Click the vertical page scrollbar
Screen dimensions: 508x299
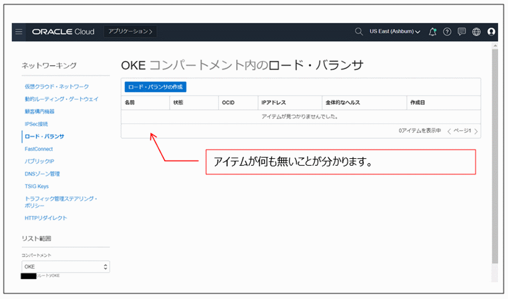tap(493, 153)
